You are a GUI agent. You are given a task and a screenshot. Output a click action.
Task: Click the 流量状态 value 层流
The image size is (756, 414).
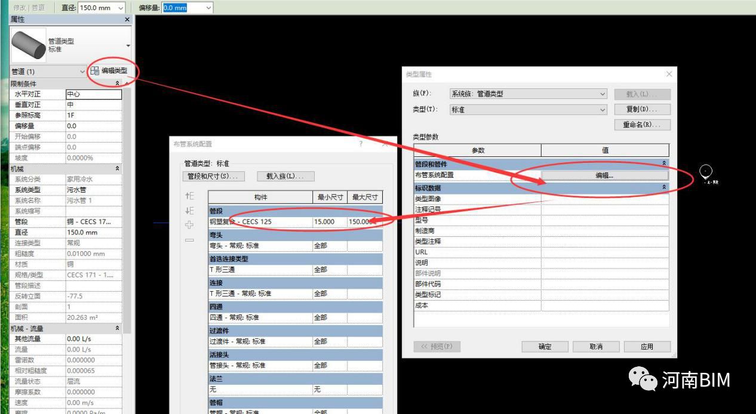93,381
